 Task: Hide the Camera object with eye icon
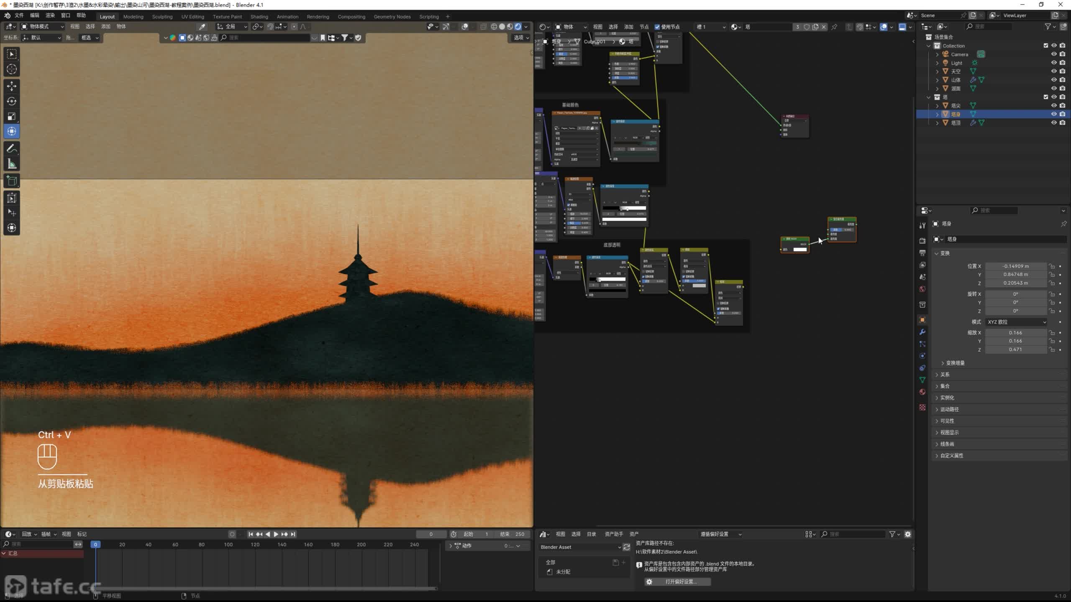[1054, 54]
